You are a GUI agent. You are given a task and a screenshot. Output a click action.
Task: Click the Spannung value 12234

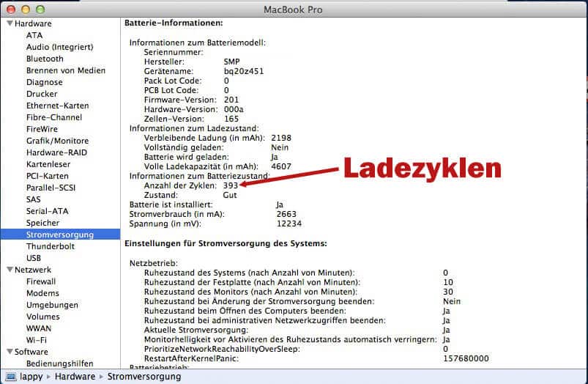[289, 224]
